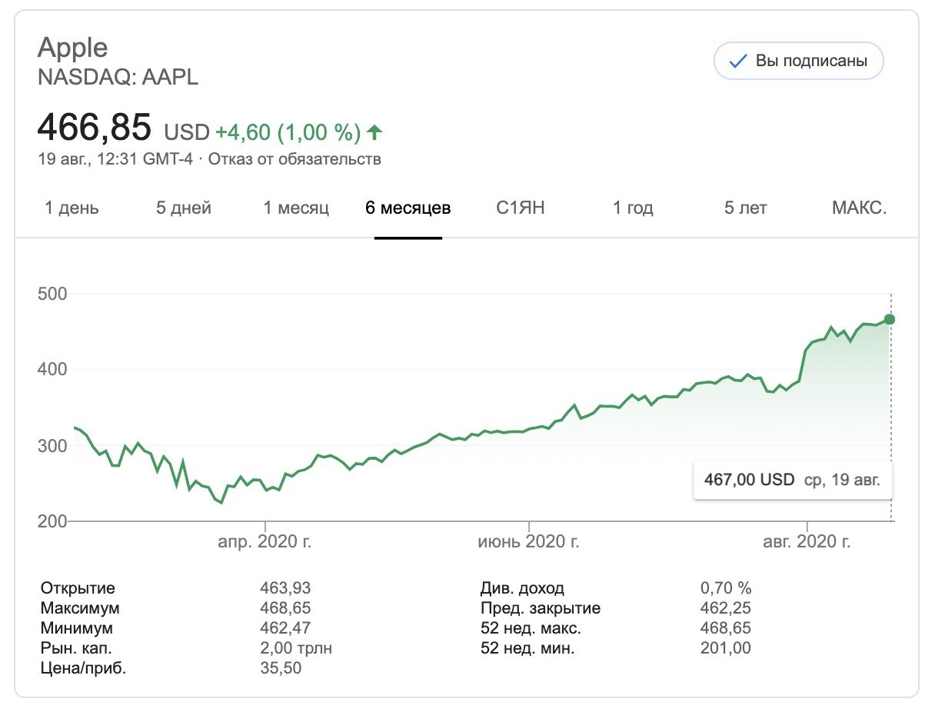Image resolution: width=935 pixels, height=712 pixels.
Task: Open the '1 год' range tab
Action: [x=633, y=208]
